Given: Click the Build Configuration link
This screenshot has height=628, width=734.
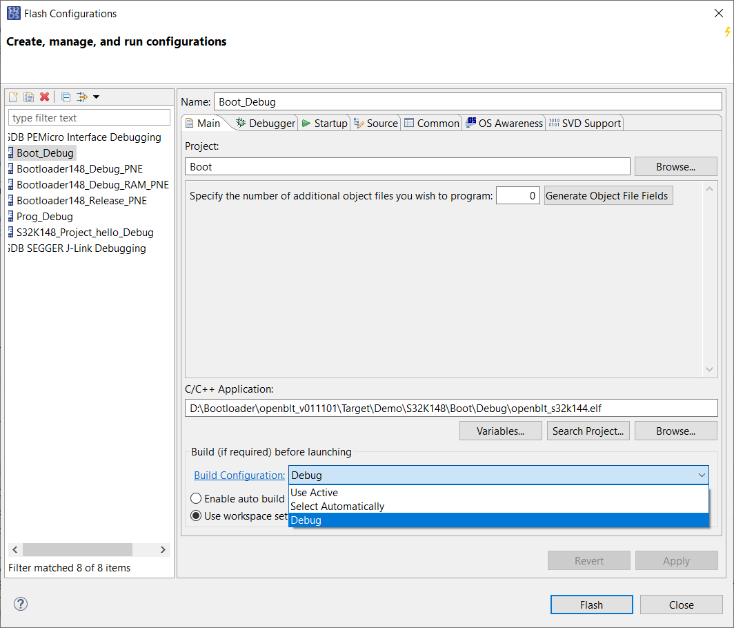Looking at the screenshot, I should point(239,475).
